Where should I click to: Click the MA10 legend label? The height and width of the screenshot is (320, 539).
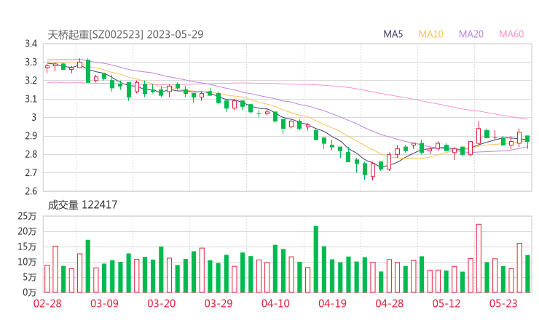[x=430, y=34]
